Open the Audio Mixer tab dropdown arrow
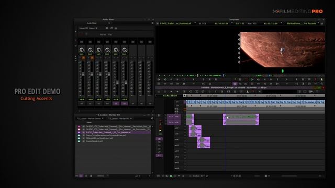The height and width of the screenshot is (188, 335). tap(109, 23)
